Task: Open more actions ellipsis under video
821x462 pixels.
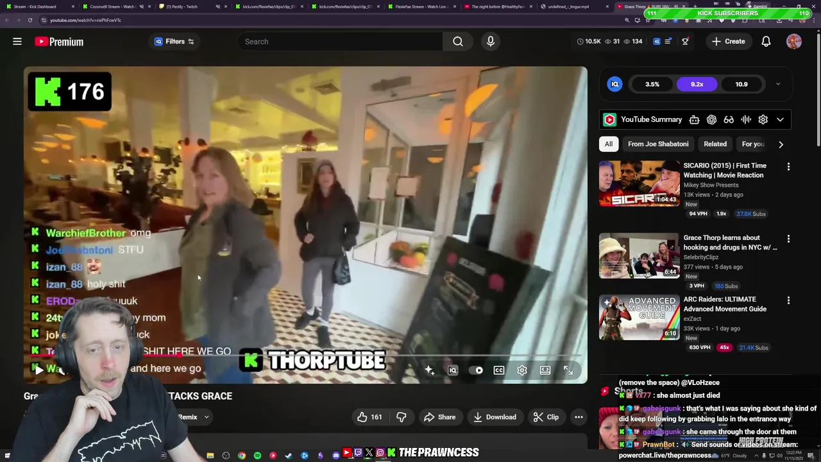Action: click(x=579, y=417)
